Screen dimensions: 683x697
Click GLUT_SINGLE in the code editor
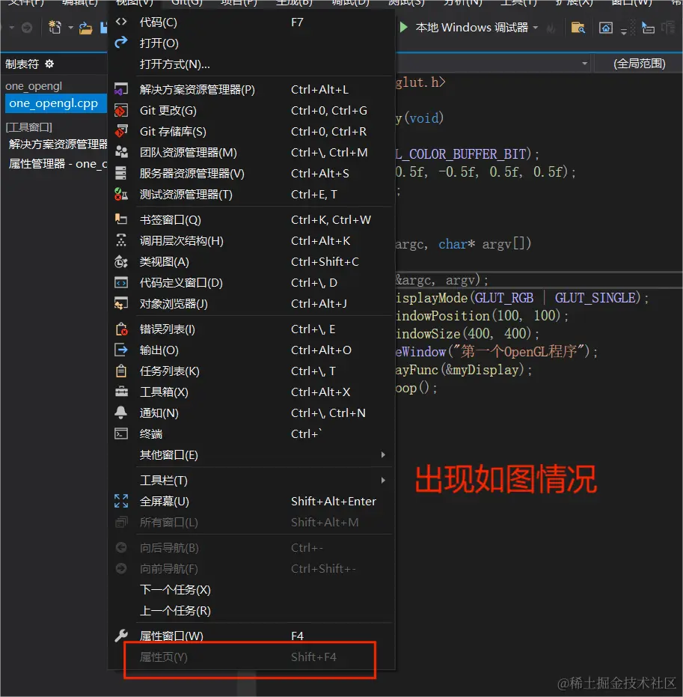[597, 297]
